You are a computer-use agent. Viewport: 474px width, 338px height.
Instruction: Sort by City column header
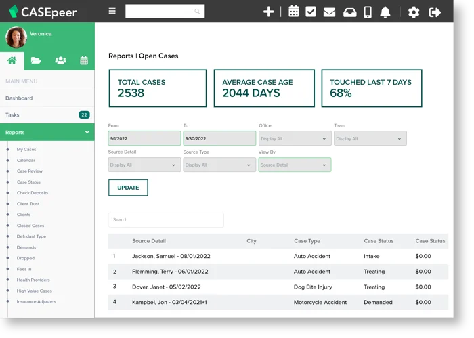click(251, 241)
